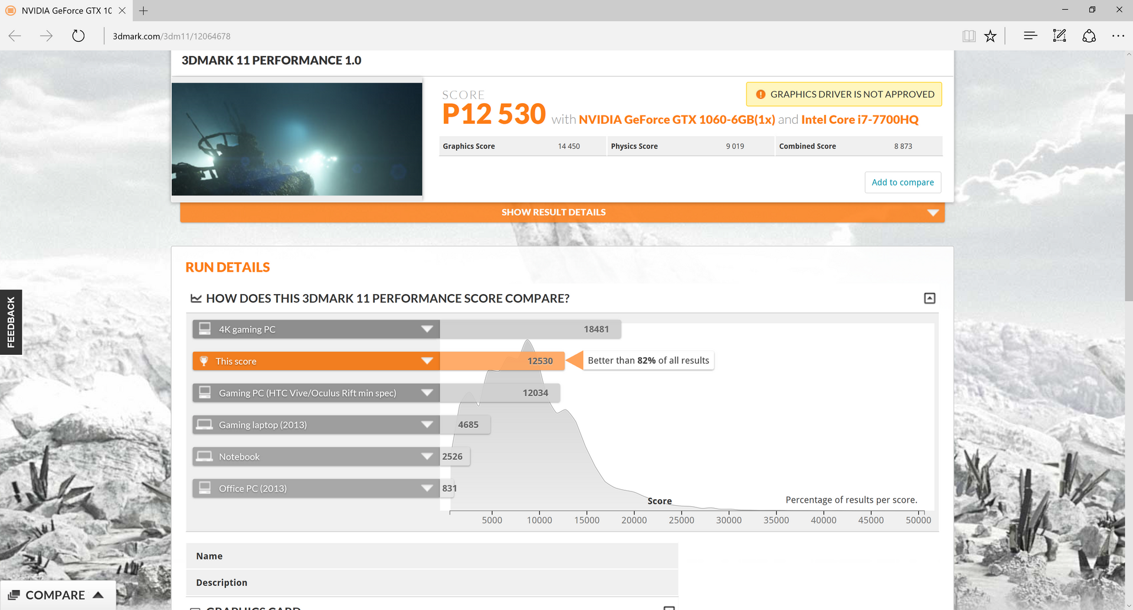Click the Compare stack icon
This screenshot has width=1133, height=610.
14,595
